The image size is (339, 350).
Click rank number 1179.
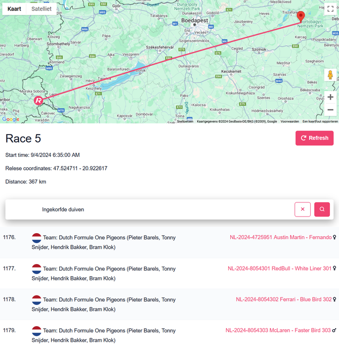[x=10, y=330]
